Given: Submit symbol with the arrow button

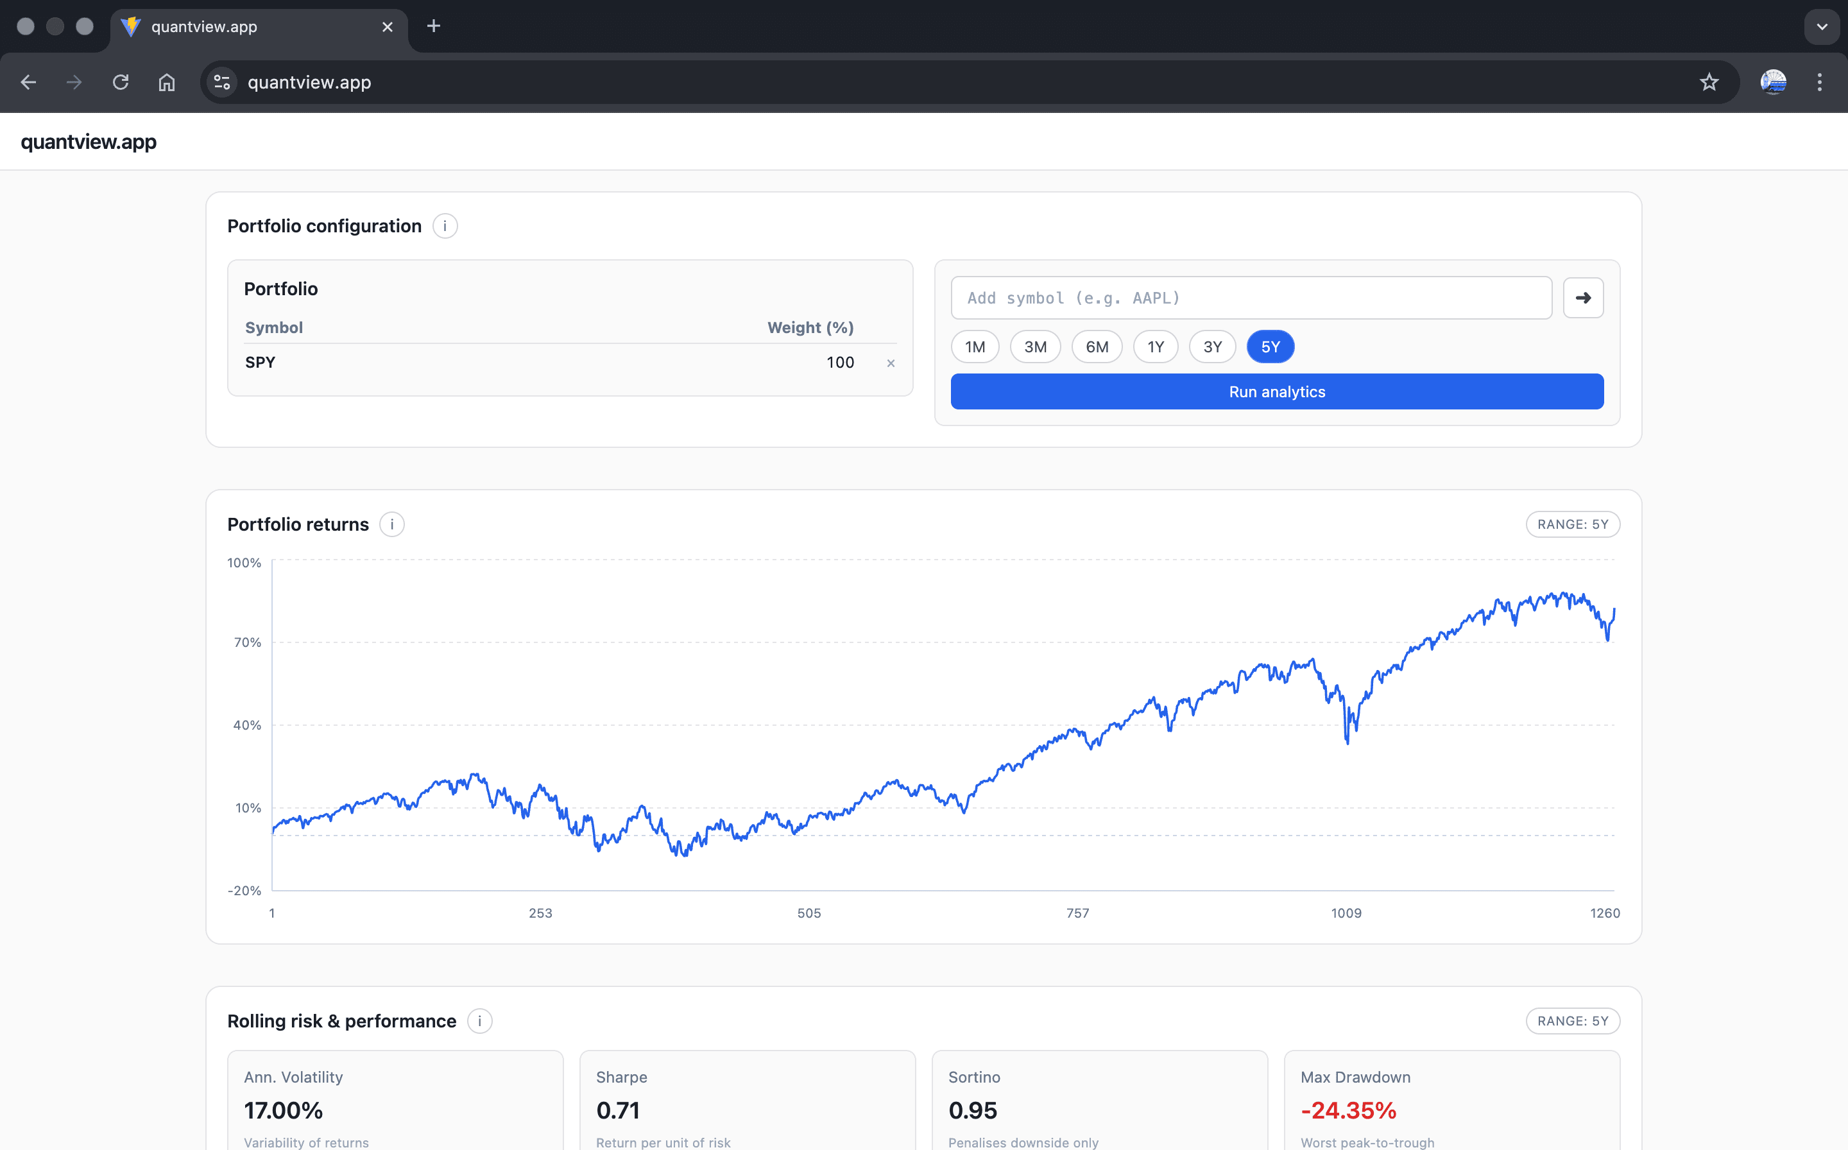Looking at the screenshot, I should (x=1584, y=298).
